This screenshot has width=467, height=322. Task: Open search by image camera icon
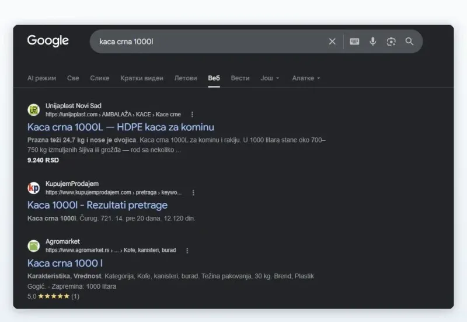coord(391,41)
